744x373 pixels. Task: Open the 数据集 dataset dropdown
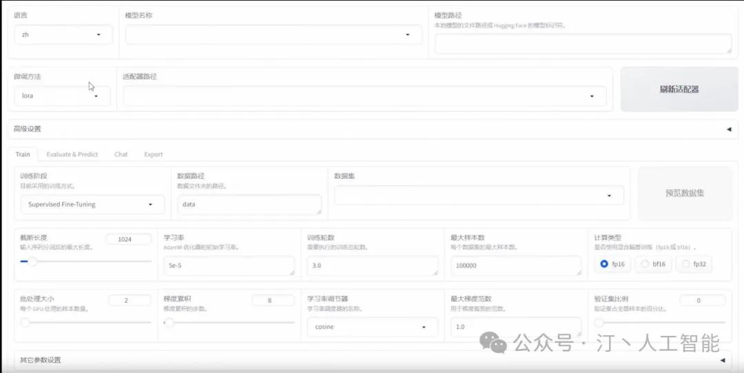(479, 195)
